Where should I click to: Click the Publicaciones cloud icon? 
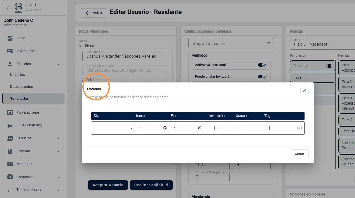click(x=10, y=112)
